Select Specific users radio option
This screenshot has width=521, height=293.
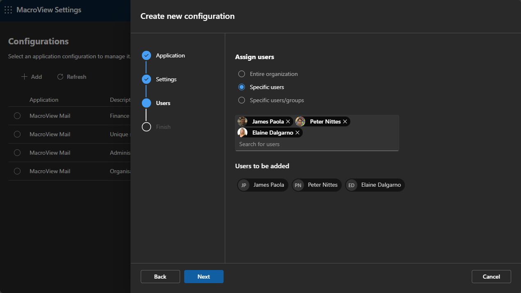[x=242, y=87]
